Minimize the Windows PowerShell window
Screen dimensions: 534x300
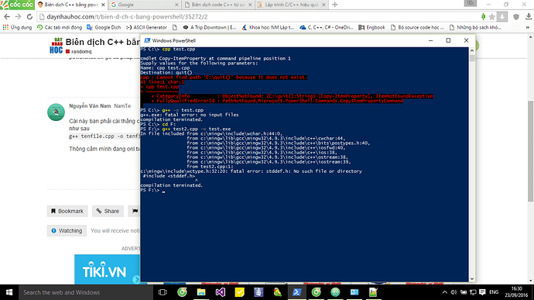point(430,40)
